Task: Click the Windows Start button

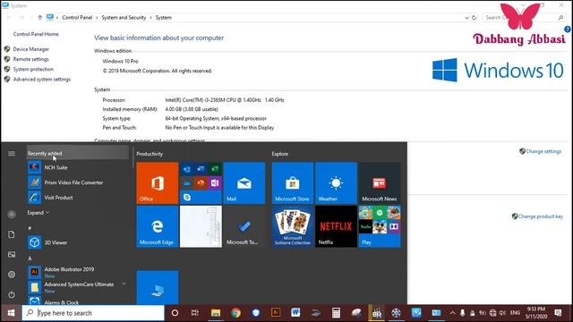Action: coord(11,313)
